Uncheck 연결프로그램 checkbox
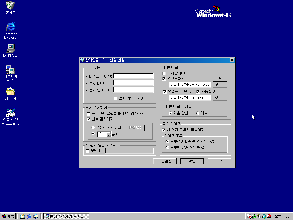Image resolution: width=293 pixels, height=220 pixels. coord(165,92)
